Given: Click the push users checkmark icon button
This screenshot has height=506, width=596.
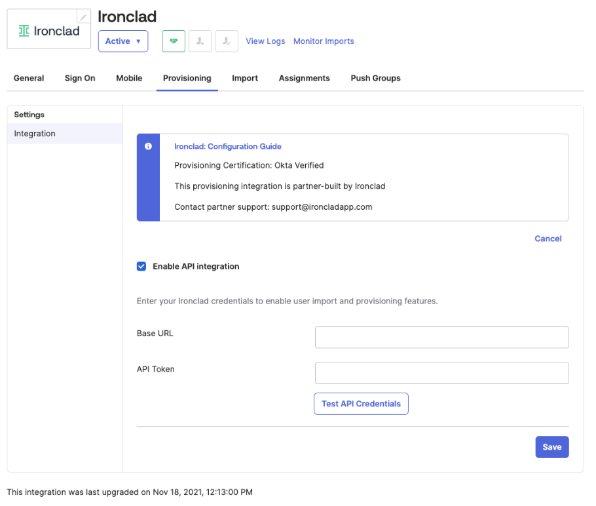Looking at the screenshot, I should click(x=227, y=41).
